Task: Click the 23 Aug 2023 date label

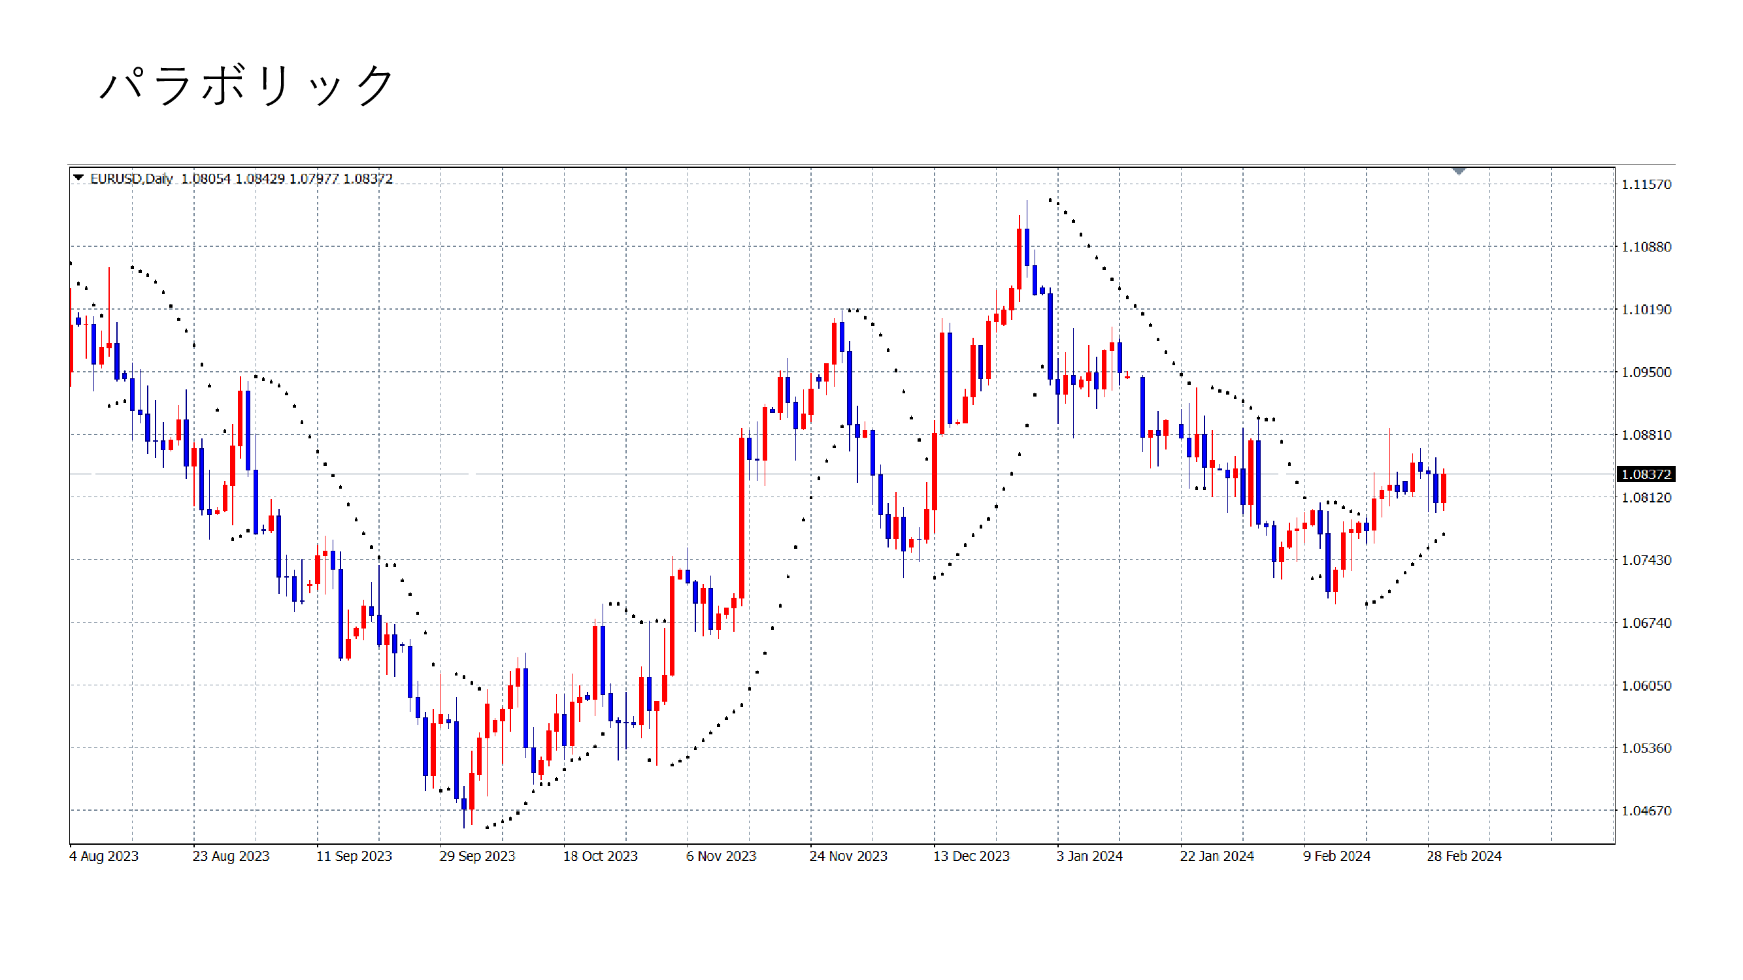Action: click(x=231, y=857)
